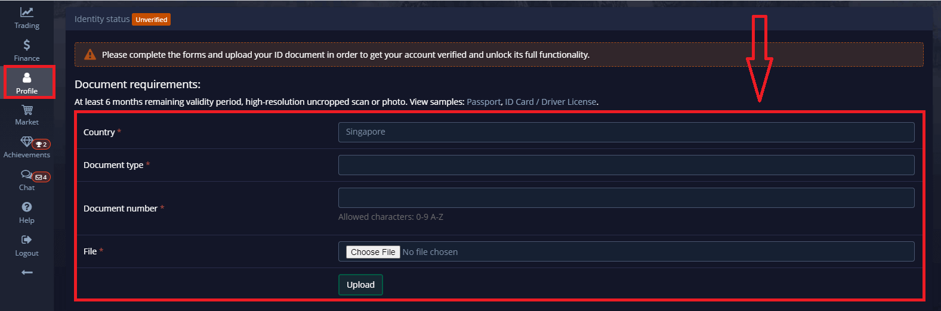Open the Passport sample link
This screenshot has width=941, height=311.
pyautogui.click(x=483, y=102)
